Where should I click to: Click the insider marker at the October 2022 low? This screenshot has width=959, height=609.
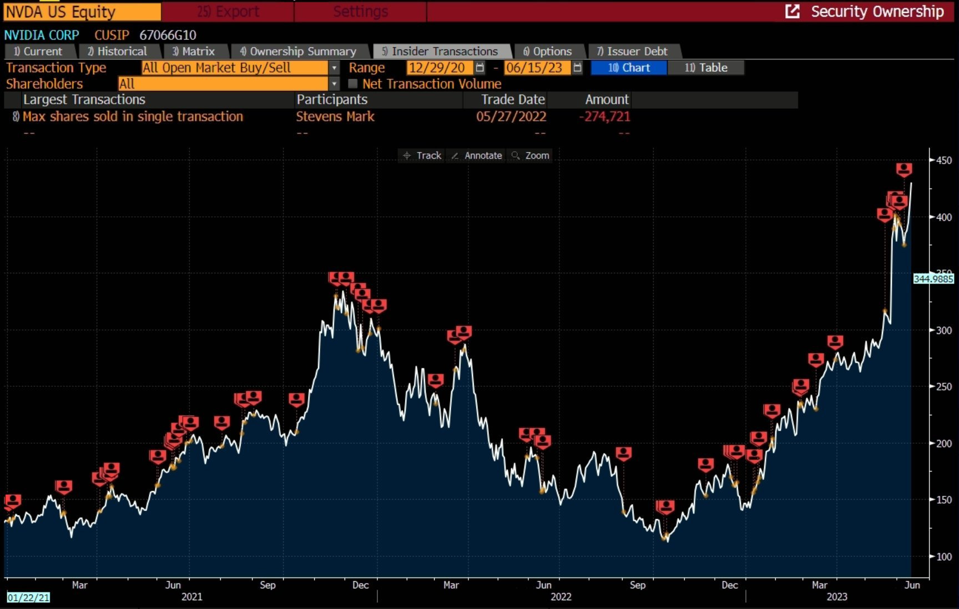(x=665, y=506)
